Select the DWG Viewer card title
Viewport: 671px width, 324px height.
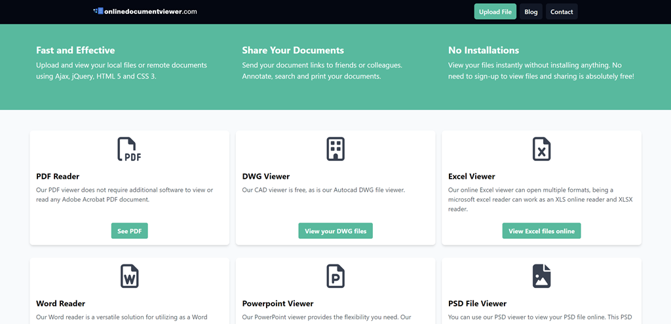pyautogui.click(x=265, y=176)
